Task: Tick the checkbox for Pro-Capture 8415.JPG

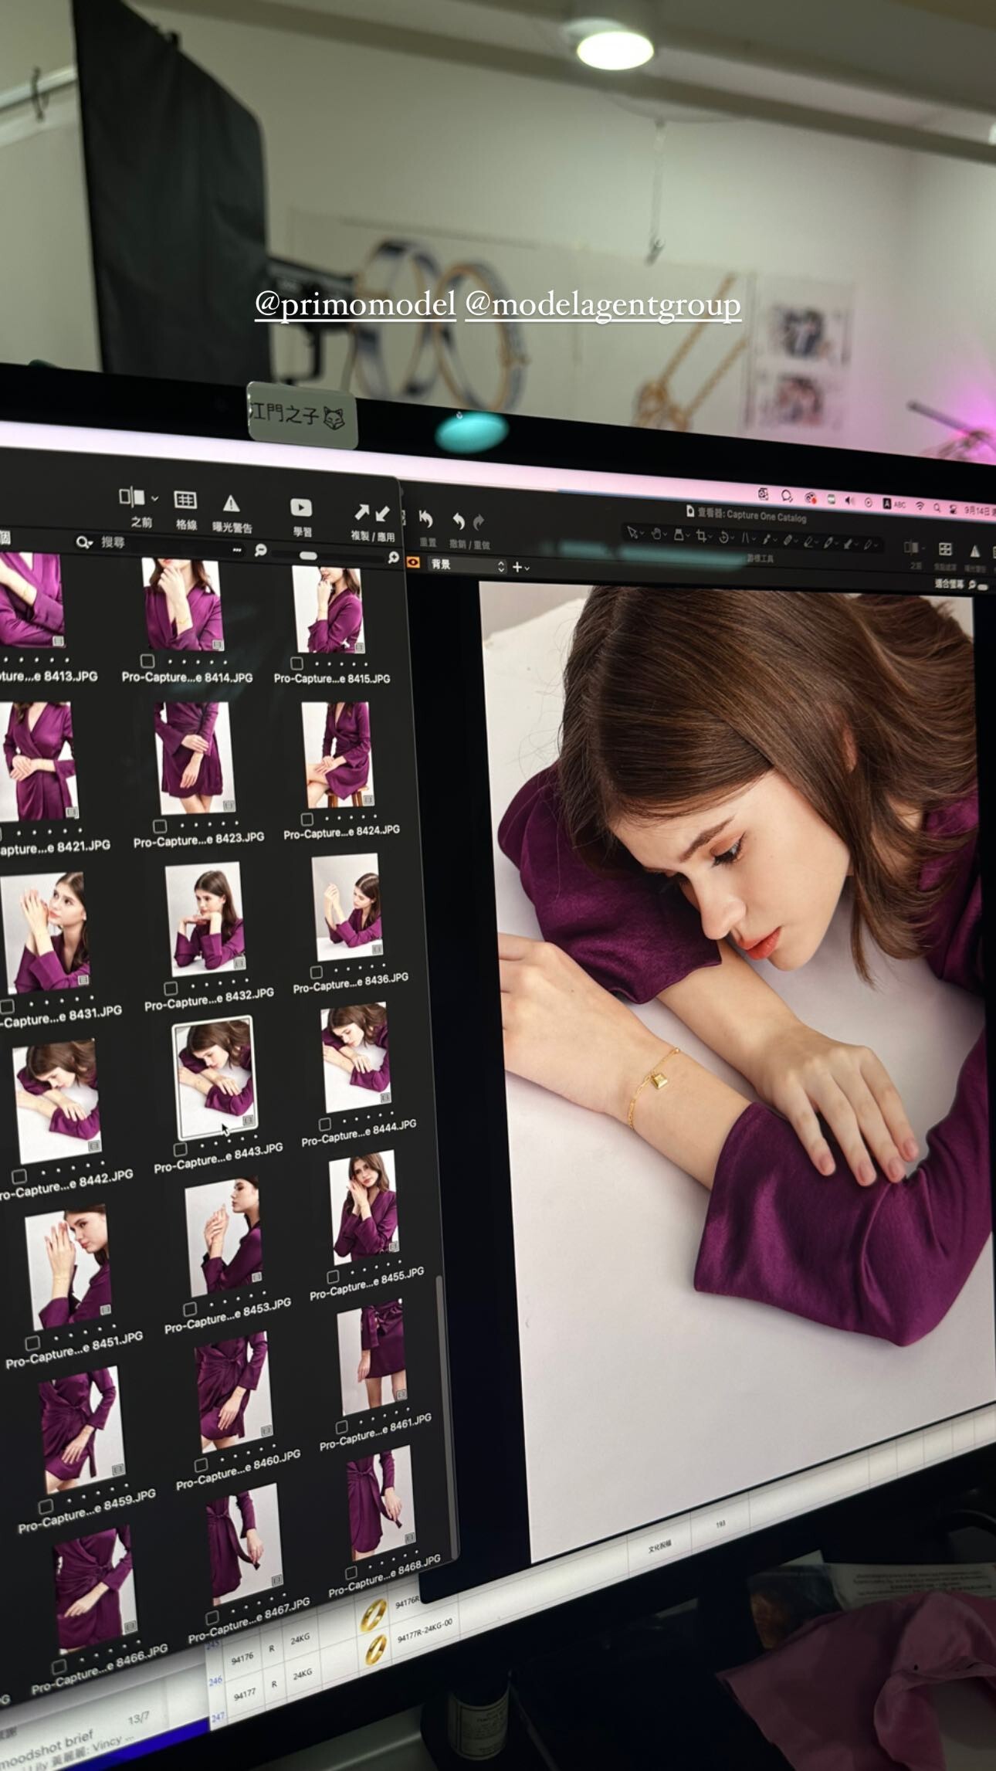Action: click(x=296, y=663)
